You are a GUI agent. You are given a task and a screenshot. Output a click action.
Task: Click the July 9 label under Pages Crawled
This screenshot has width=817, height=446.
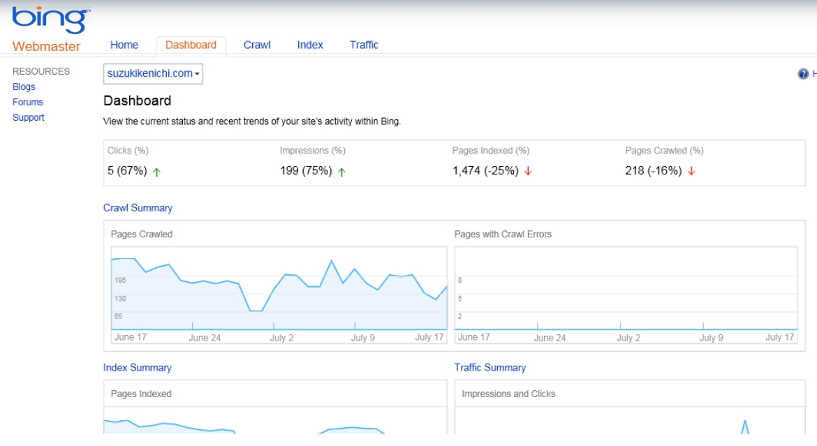pos(362,338)
